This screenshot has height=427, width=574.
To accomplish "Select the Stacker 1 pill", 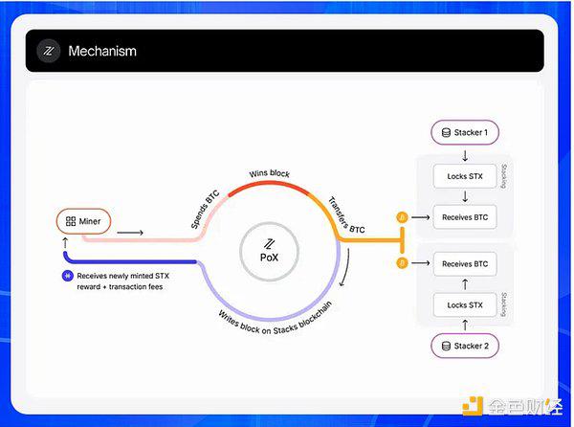I will (x=465, y=132).
